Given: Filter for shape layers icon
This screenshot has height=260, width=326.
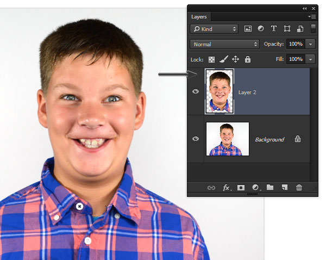Looking at the screenshot, I should coord(287,28).
